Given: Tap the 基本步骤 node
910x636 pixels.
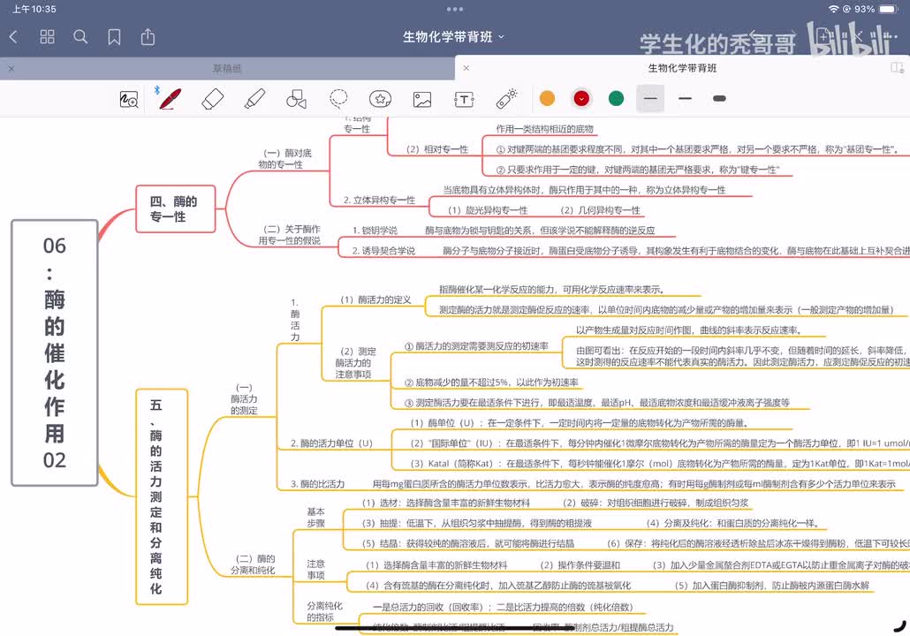Looking at the screenshot, I should point(315,517).
